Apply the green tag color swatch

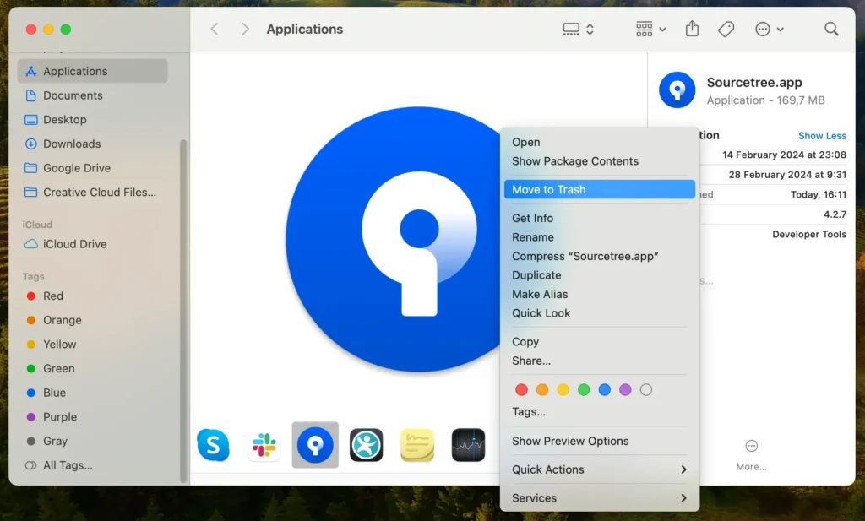pyautogui.click(x=584, y=390)
